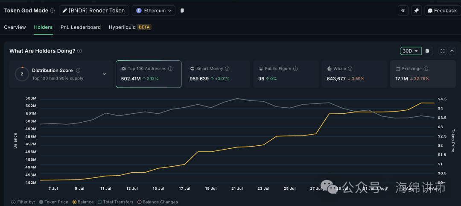
Task: Click the Top 100 Addresses info icon
Action: 170,68
